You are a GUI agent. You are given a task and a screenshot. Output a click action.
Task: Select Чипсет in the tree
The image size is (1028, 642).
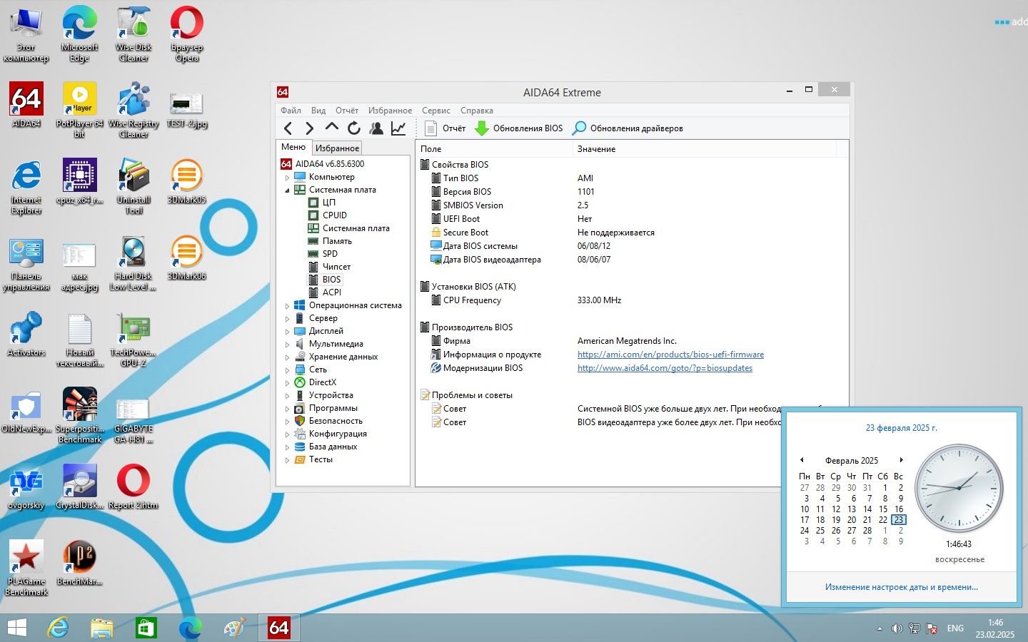(336, 267)
